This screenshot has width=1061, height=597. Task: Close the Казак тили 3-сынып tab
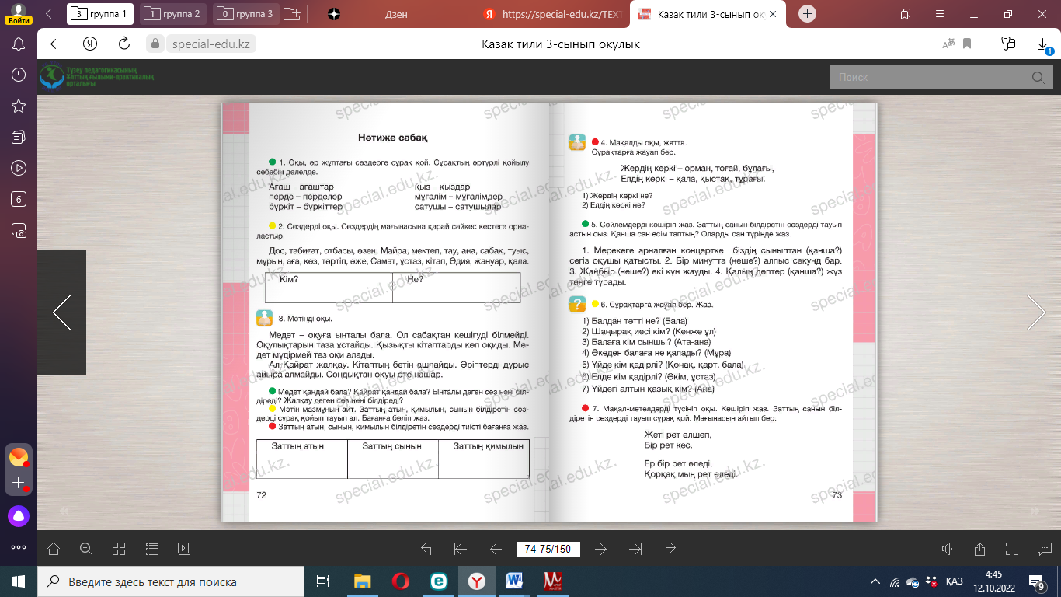pyautogui.click(x=773, y=14)
